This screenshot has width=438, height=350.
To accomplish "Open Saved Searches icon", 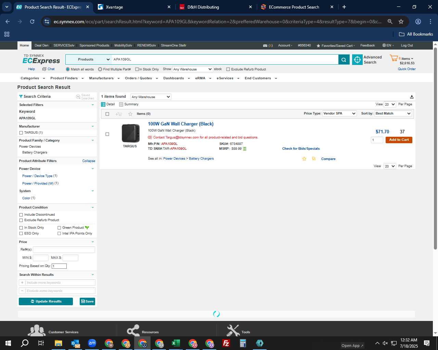I will click(78, 97).
